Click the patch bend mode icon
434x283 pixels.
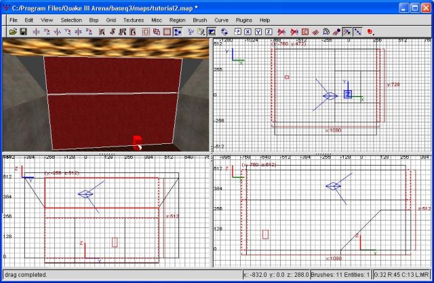click(x=326, y=32)
